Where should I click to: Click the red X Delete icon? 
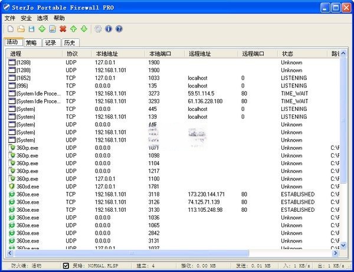pyautogui.click(x=63, y=29)
